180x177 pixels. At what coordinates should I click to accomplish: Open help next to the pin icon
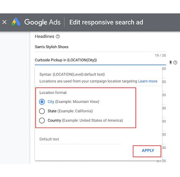pos(175,63)
